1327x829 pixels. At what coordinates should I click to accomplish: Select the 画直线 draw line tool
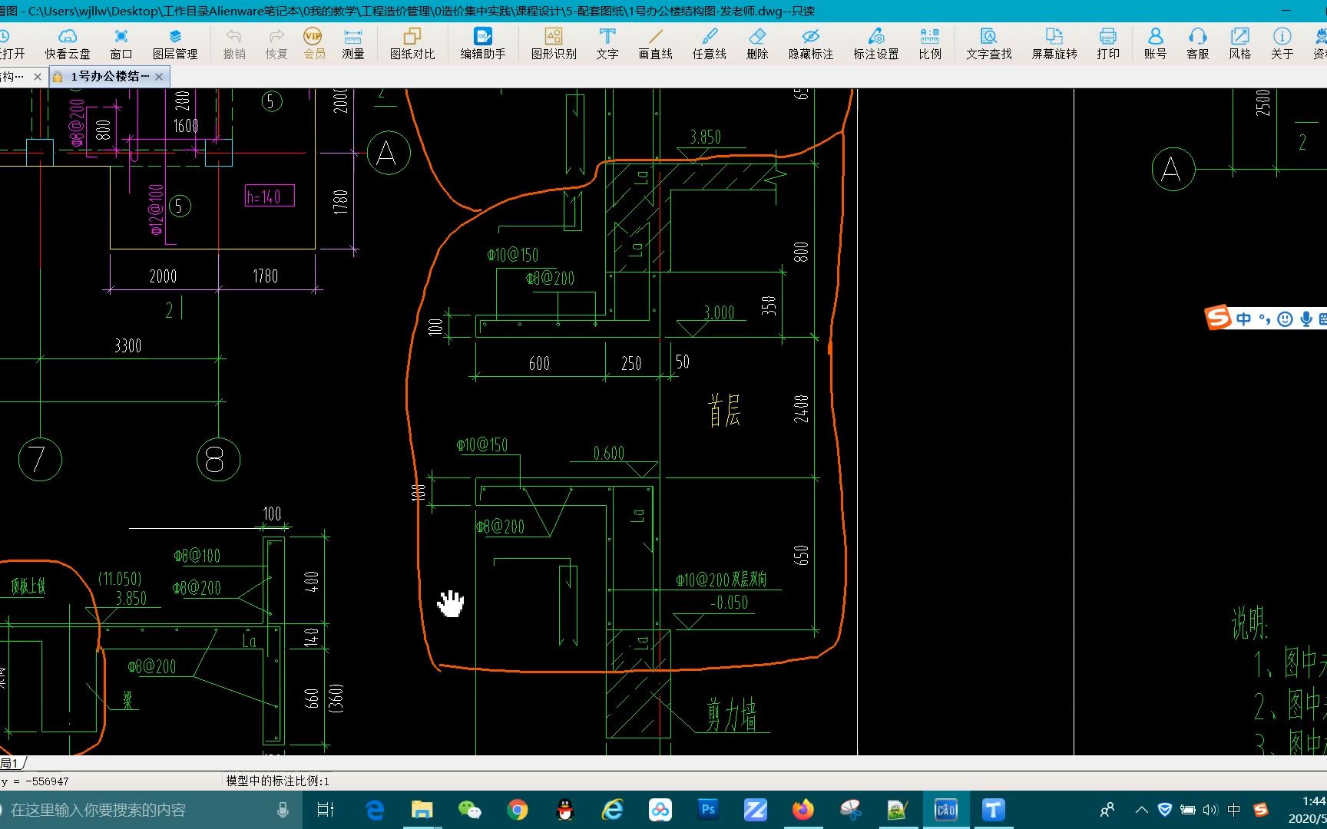pyautogui.click(x=656, y=44)
